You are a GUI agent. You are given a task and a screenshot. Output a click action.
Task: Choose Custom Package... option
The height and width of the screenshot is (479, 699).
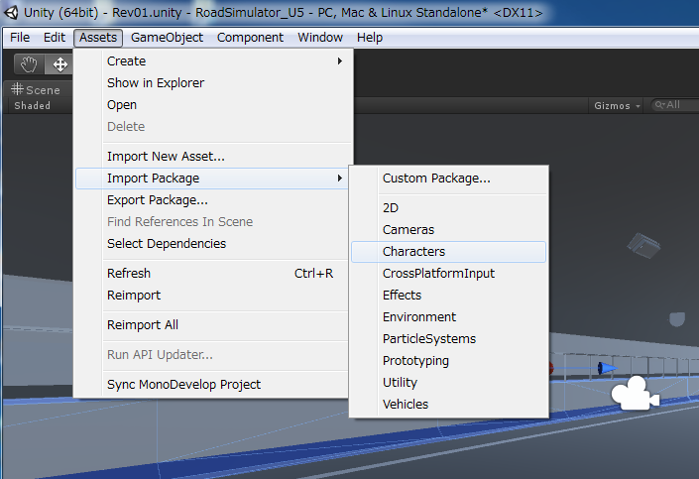449,179
